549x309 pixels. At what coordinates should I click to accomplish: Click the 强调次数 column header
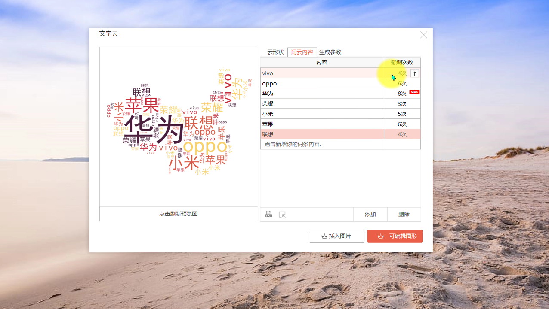point(402,62)
